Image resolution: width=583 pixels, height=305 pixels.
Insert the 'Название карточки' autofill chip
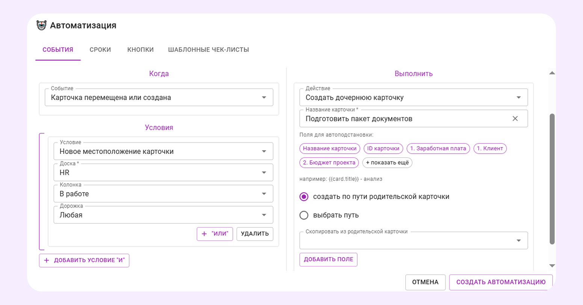[329, 148]
